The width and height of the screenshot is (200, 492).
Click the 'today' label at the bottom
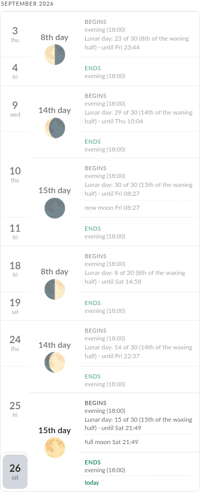pyautogui.click(x=92, y=483)
